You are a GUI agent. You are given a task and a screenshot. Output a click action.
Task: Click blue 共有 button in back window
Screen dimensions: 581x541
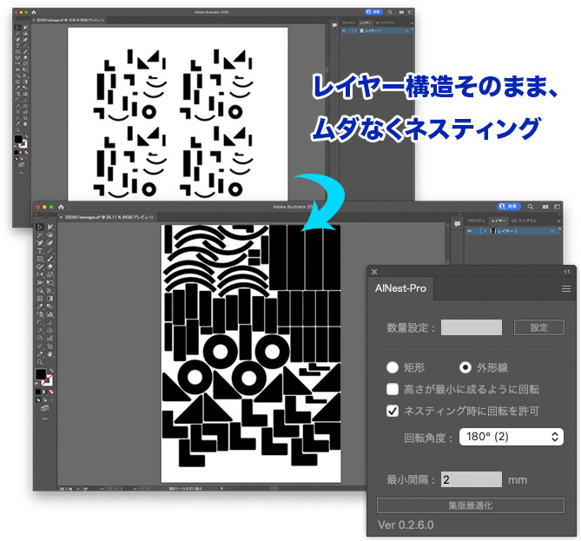pyautogui.click(x=373, y=12)
